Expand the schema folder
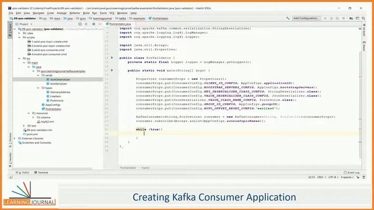 click(x=33, y=117)
